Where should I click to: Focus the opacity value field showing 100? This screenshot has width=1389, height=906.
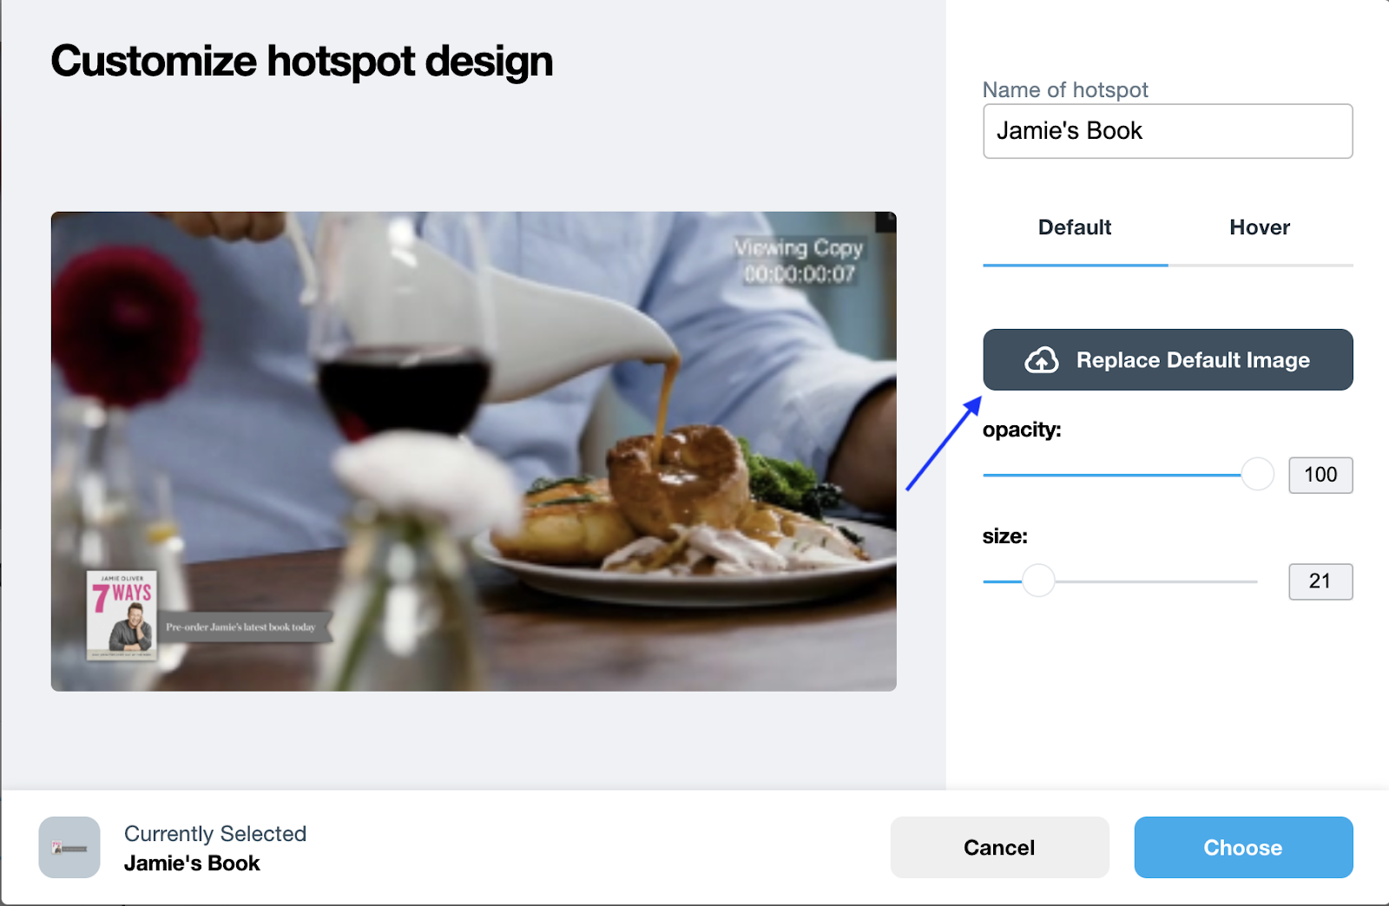[1320, 475]
